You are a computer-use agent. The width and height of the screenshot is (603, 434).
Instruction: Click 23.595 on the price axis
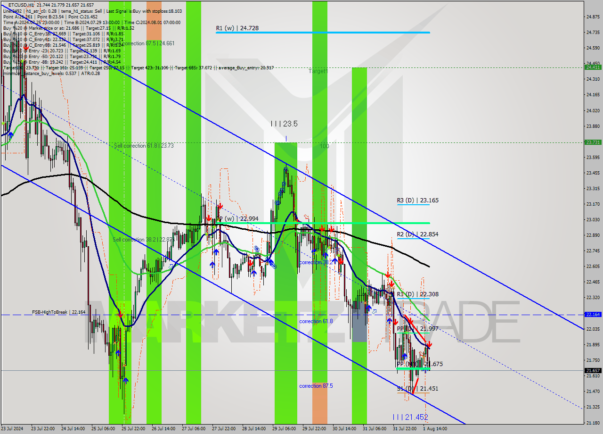click(x=592, y=157)
